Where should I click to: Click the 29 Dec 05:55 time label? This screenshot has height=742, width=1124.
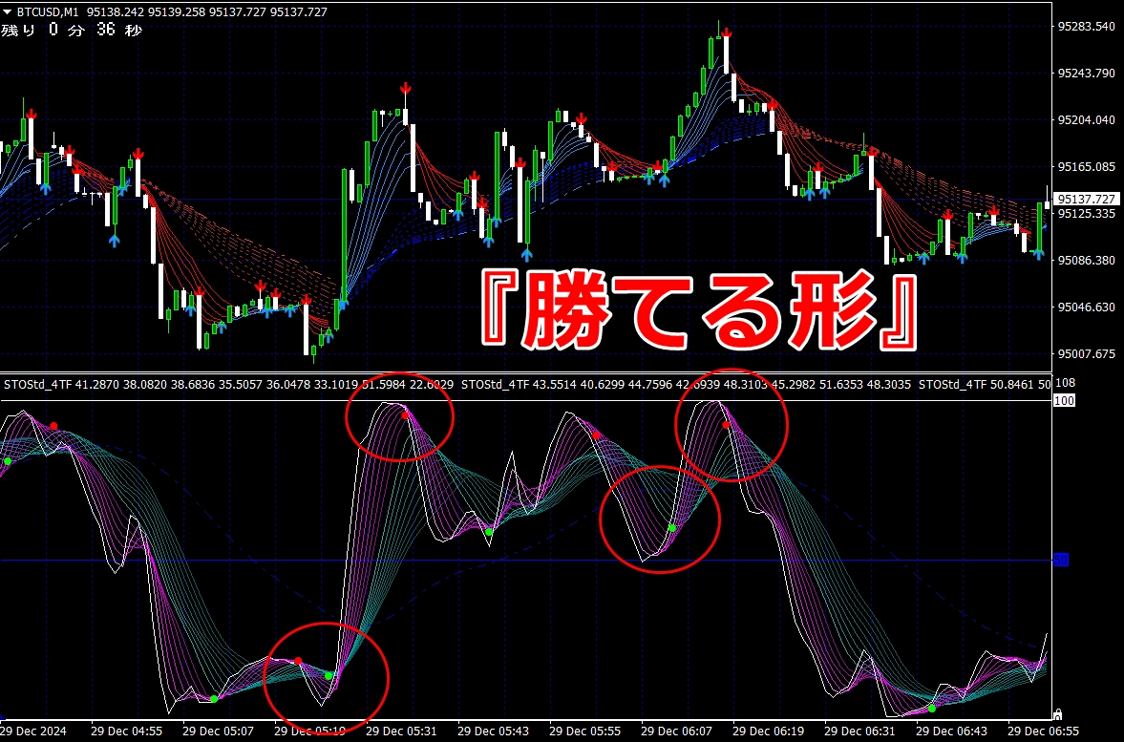point(585,731)
